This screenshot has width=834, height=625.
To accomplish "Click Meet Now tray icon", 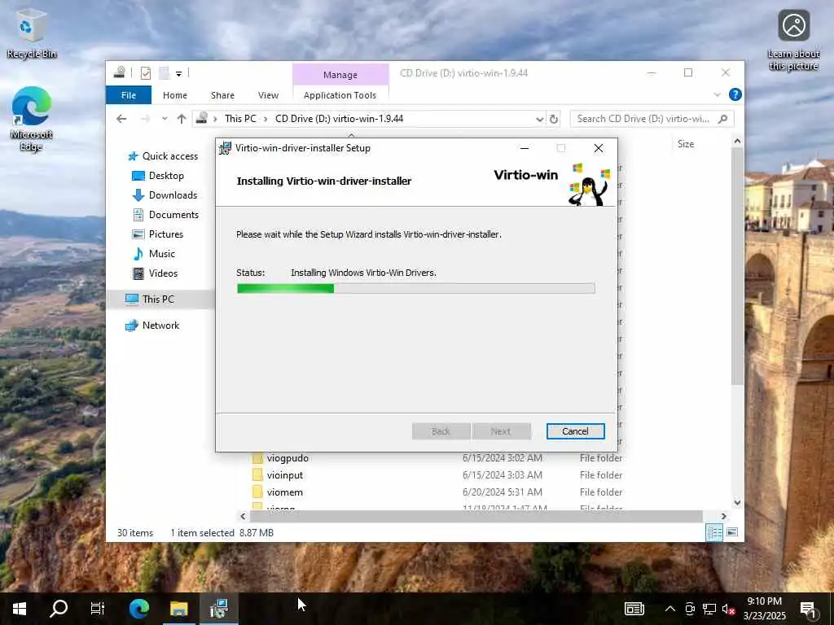I will pyautogui.click(x=690, y=609).
